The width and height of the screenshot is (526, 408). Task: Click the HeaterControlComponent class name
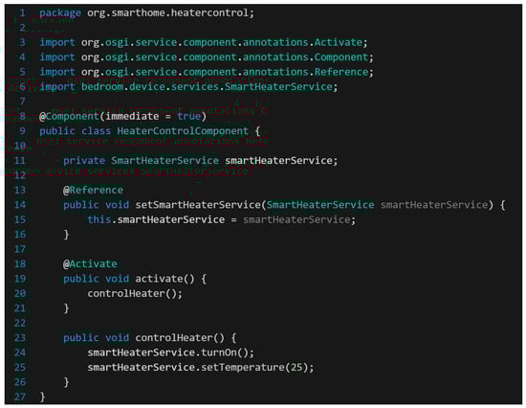click(x=183, y=131)
